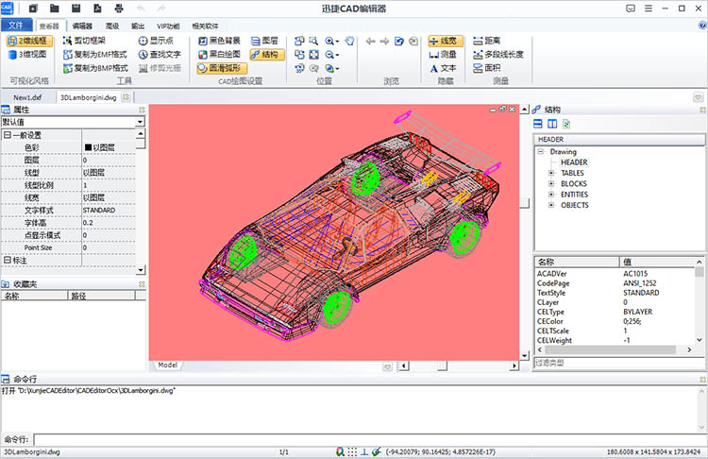The height and width of the screenshot is (459, 708).
Task: Select the 多段线长度 measuring tool
Action: pos(498,55)
